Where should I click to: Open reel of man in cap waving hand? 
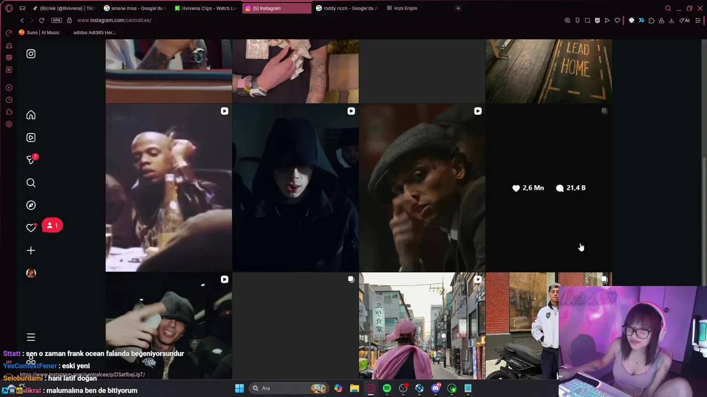168,326
